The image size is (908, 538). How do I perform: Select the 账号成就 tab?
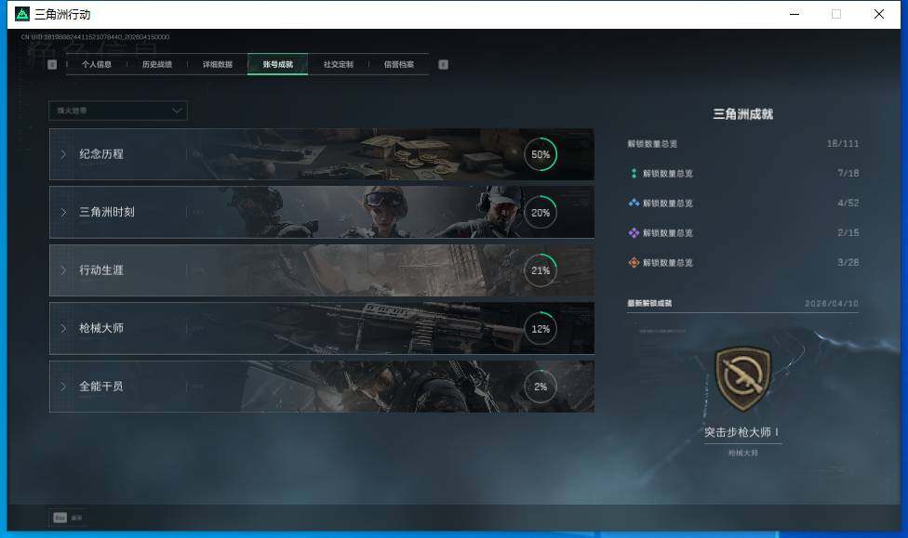point(277,64)
